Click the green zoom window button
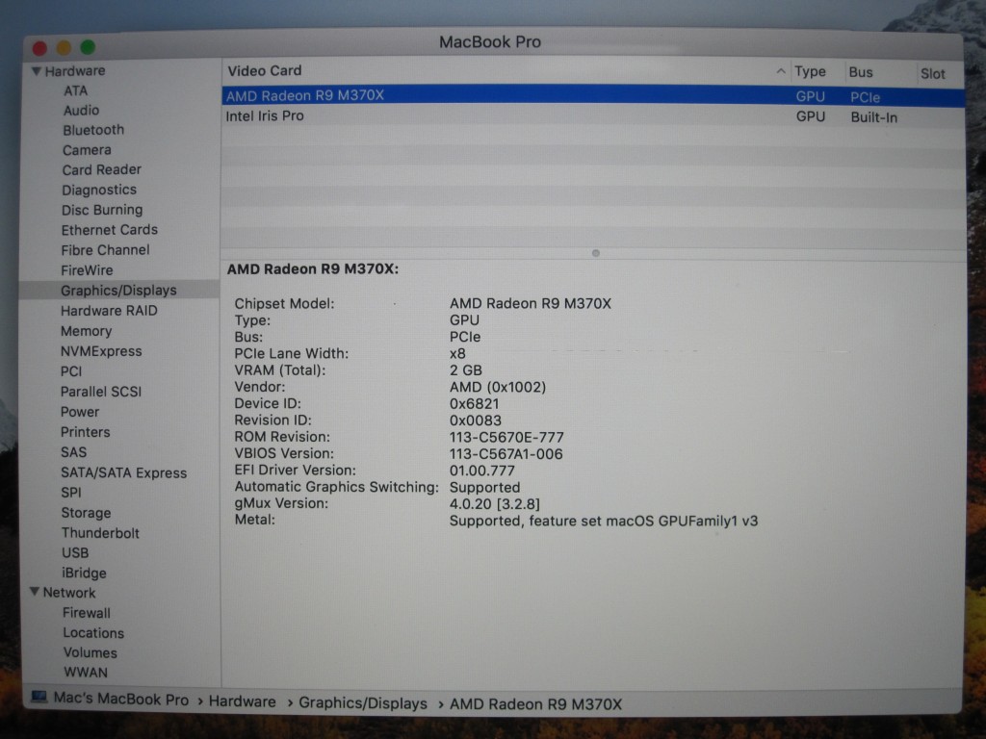 (x=88, y=46)
